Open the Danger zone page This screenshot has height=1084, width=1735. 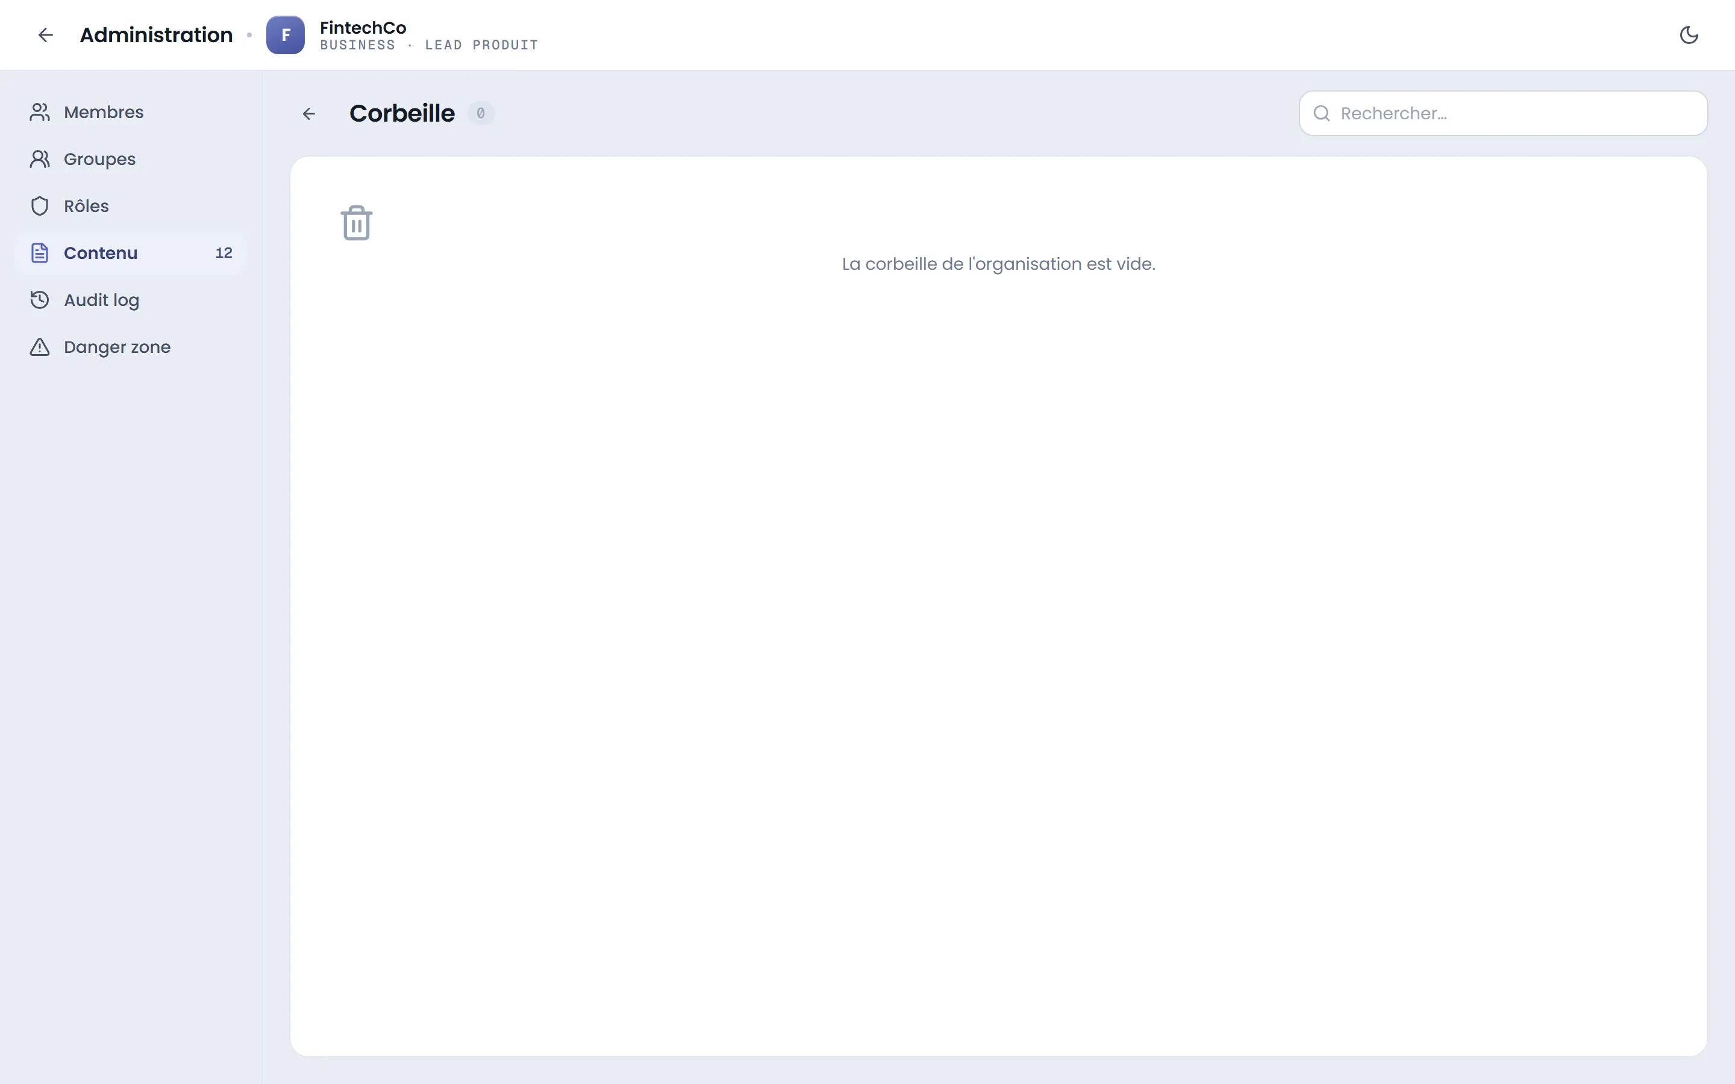click(x=131, y=347)
